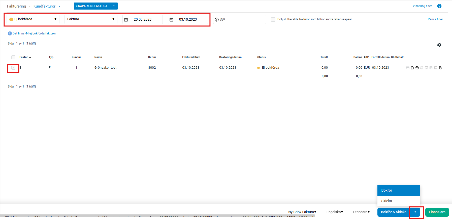Click the 'Rensa filter' link

point(435,19)
